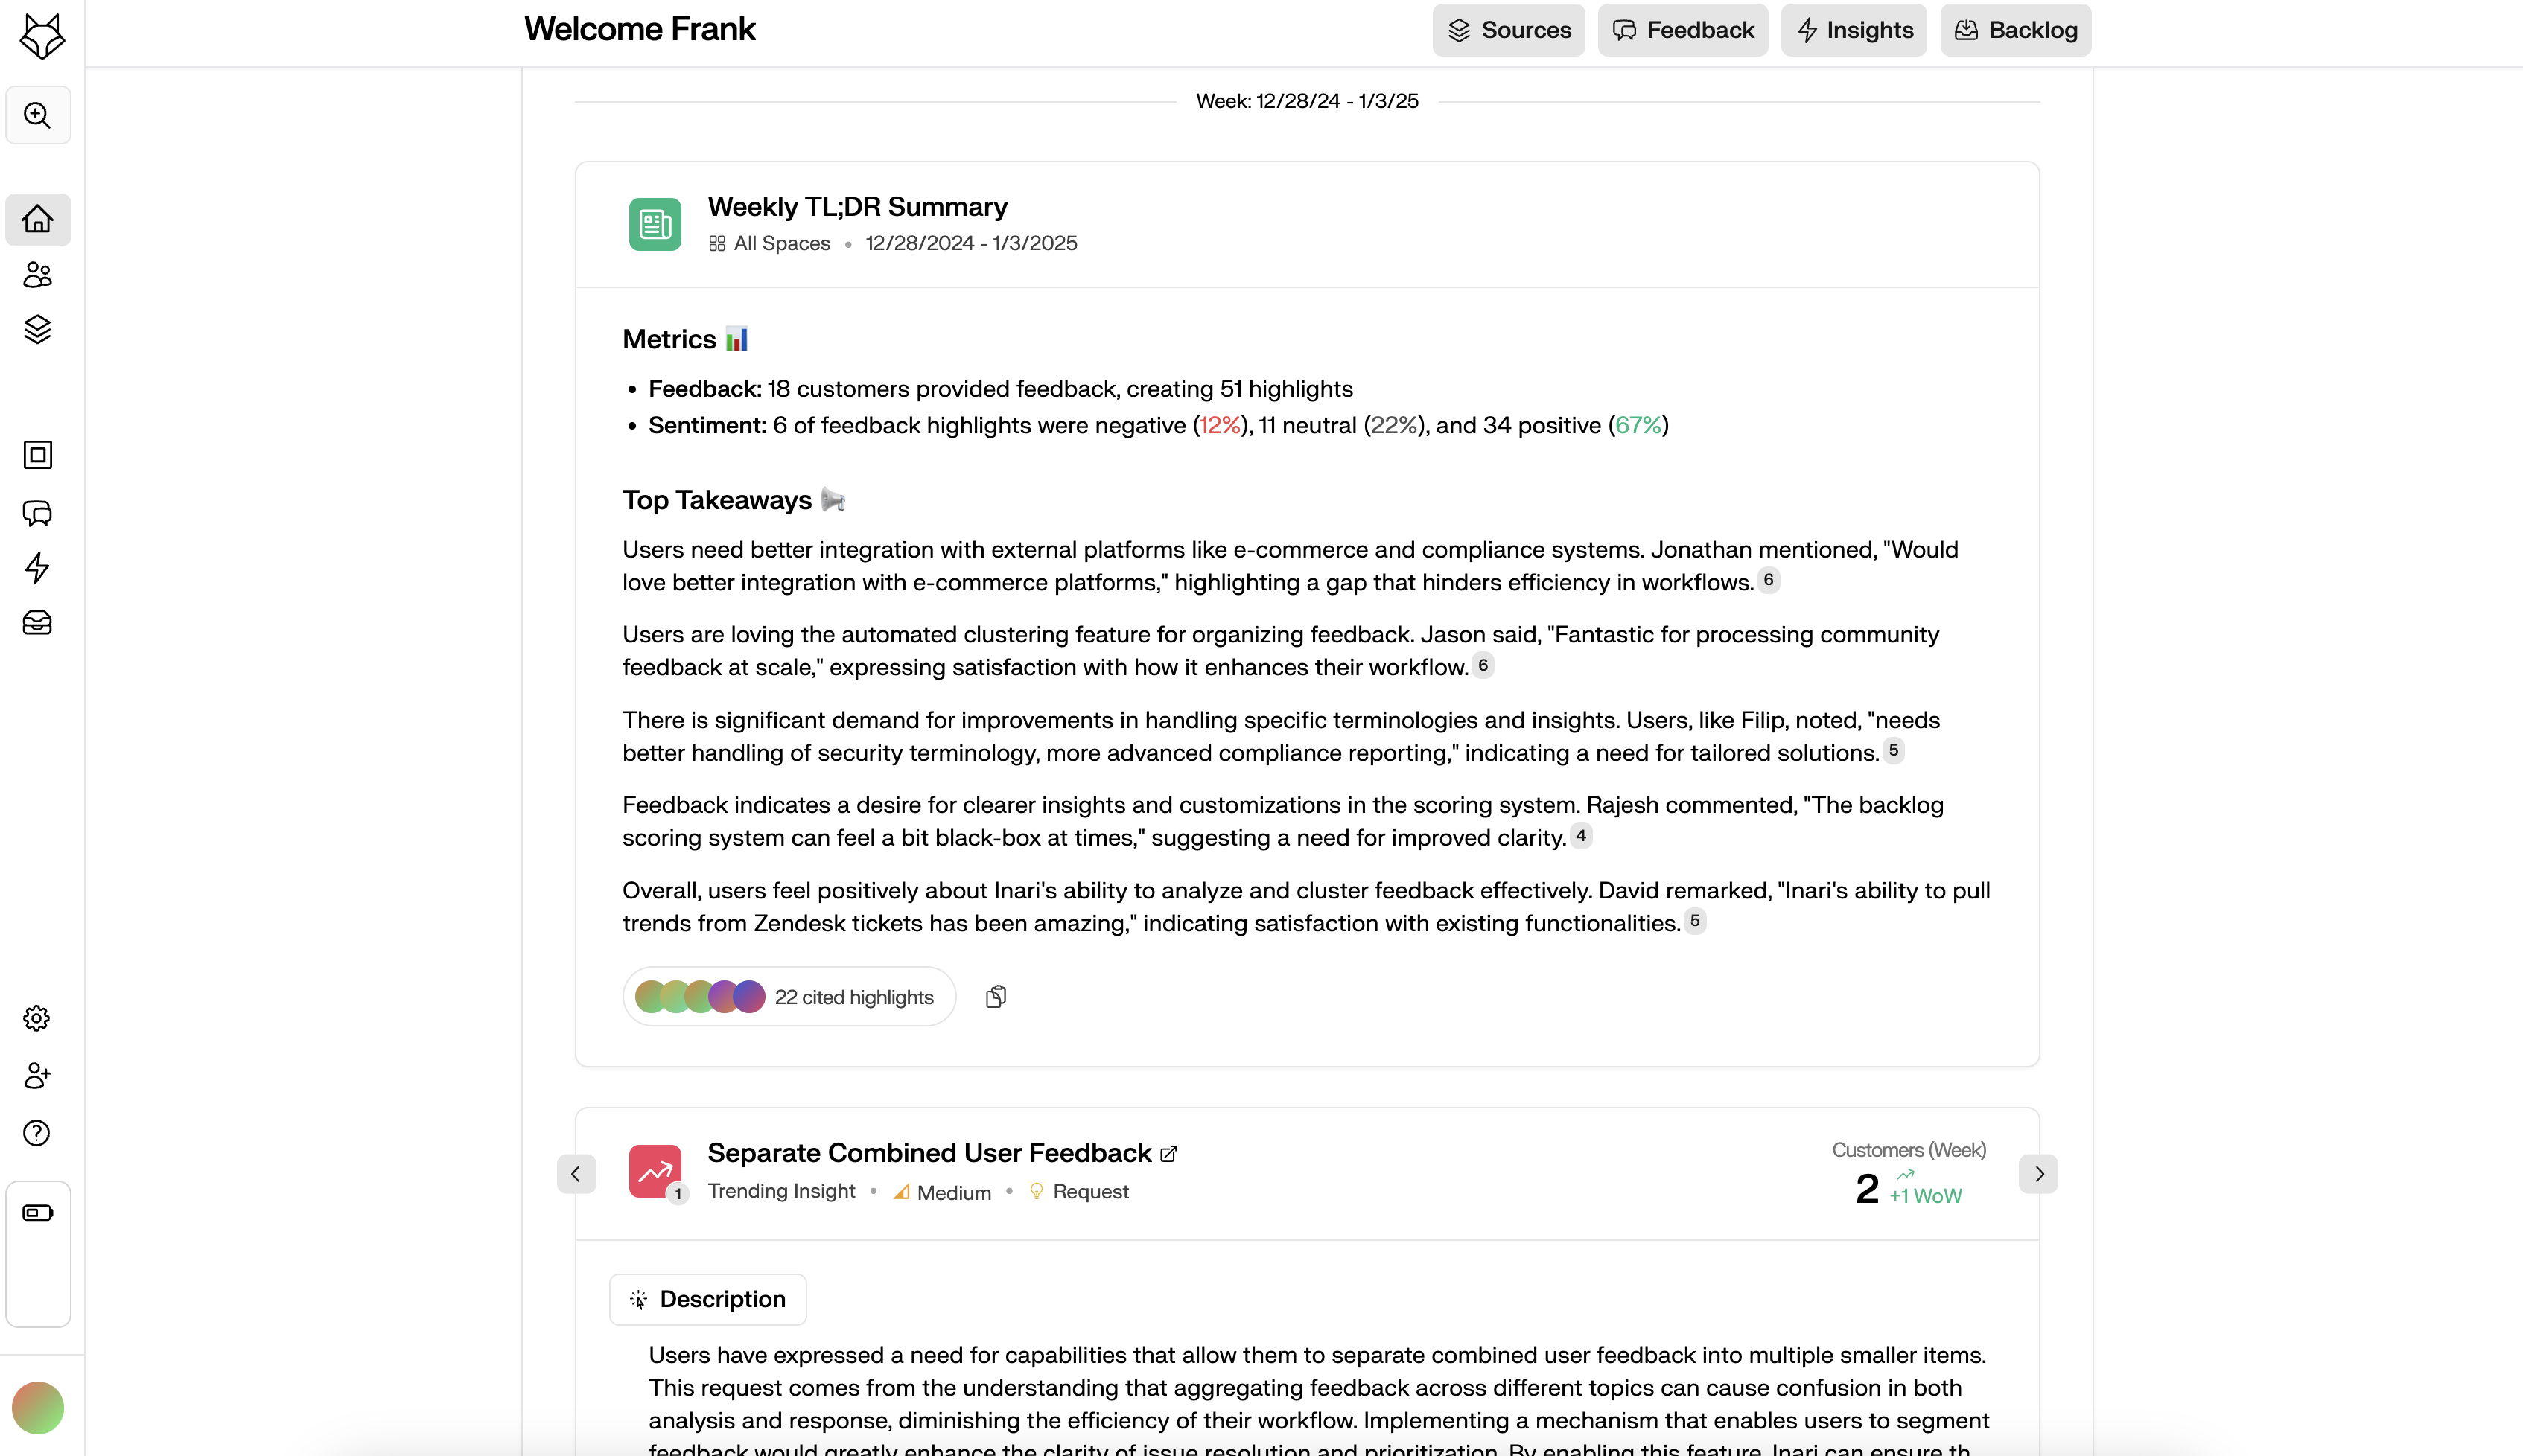The height and width of the screenshot is (1456, 2523).
Task: Open the customers panel via the people icon
Action: 38,275
